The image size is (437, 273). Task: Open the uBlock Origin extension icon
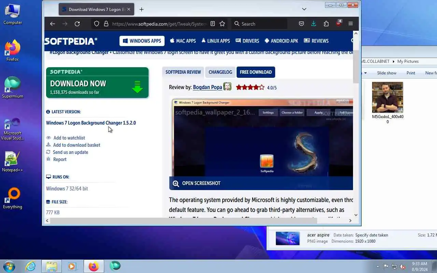tap(338, 23)
